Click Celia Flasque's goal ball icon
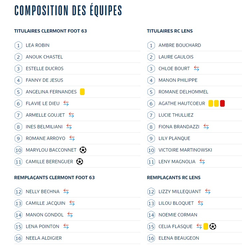Image resolution: width=242 pixels, height=251 pixels. (213, 226)
